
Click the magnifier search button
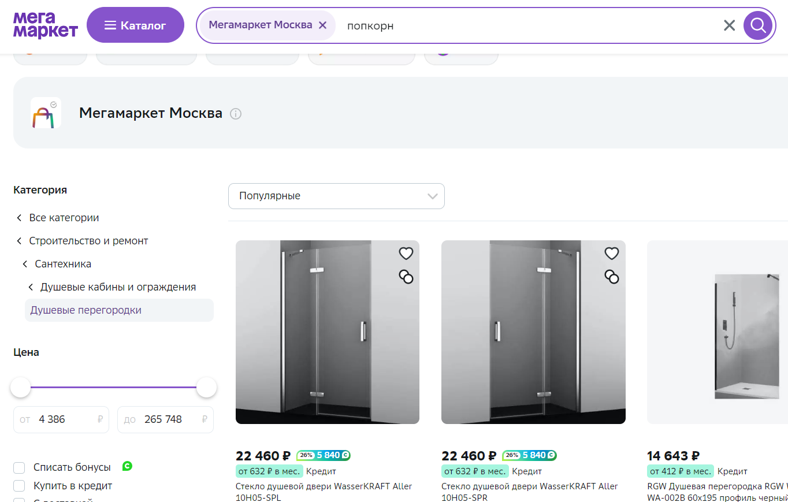coord(758,25)
